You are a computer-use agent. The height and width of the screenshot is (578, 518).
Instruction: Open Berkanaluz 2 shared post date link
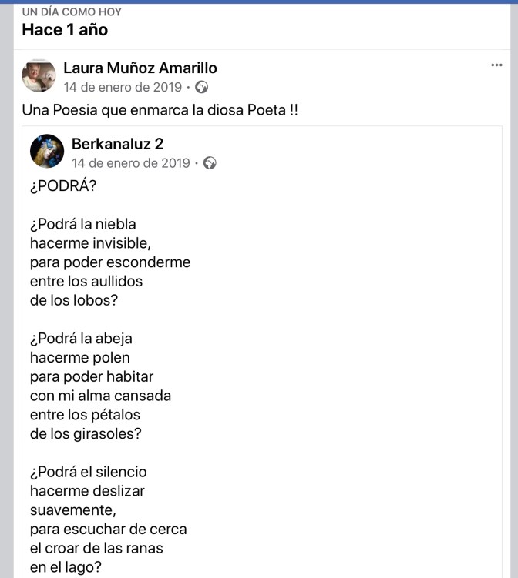[130, 163]
